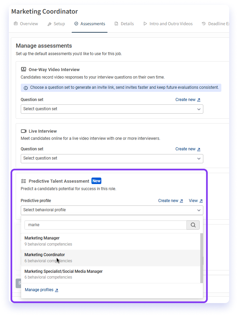Viewport: 238px width, 316px height.
Task: Click the Manage assessments heading
Action: (x=44, y=46)
